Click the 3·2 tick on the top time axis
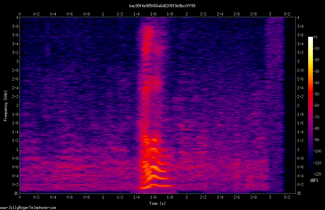Viewport: 325px width, 210px height. click(287, 14)
